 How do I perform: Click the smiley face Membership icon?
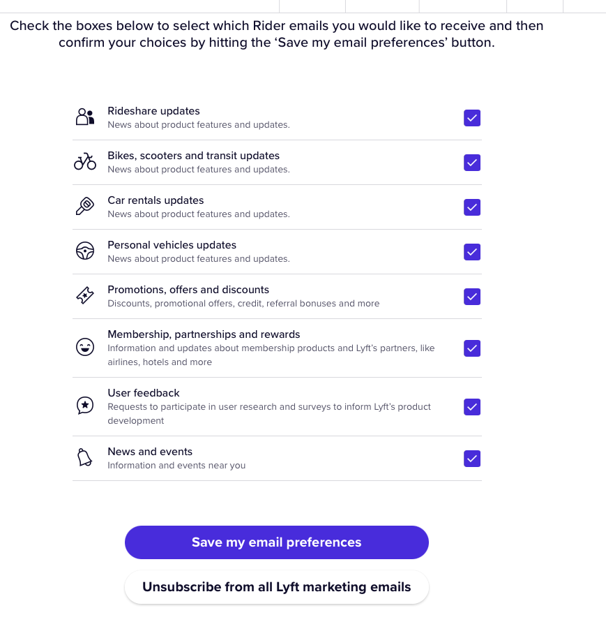[85, 347]
